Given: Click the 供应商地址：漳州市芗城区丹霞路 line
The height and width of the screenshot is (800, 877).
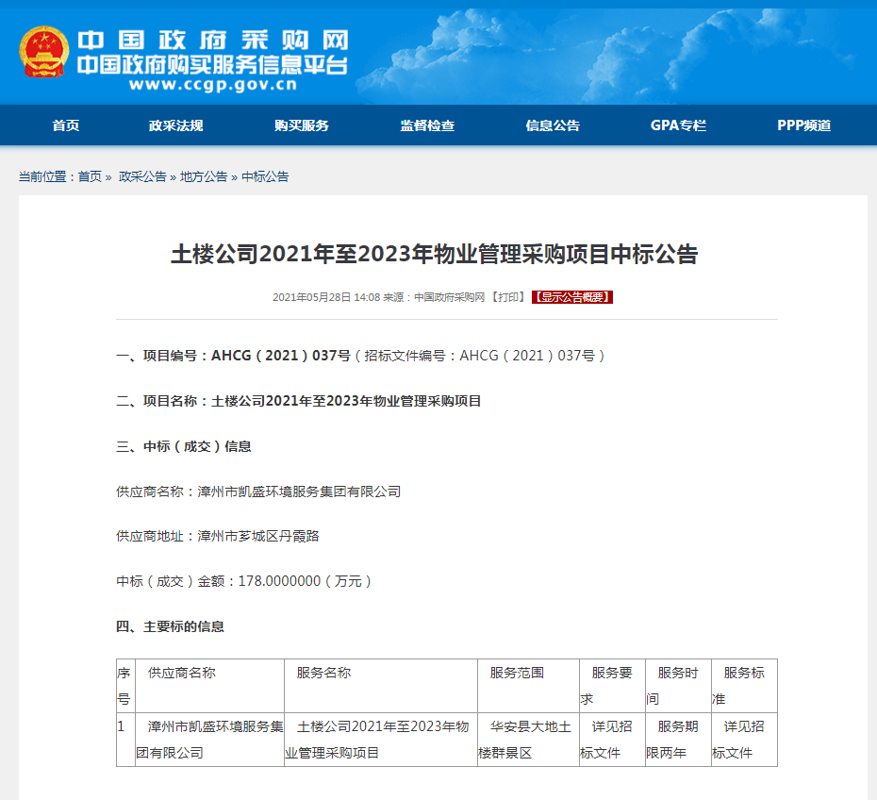Looking at the screenshot, I should click(218, 537).
